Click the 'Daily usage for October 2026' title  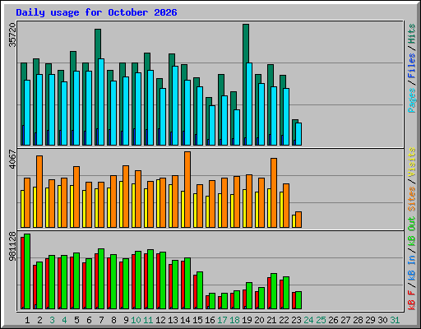[x=96, y=12]
